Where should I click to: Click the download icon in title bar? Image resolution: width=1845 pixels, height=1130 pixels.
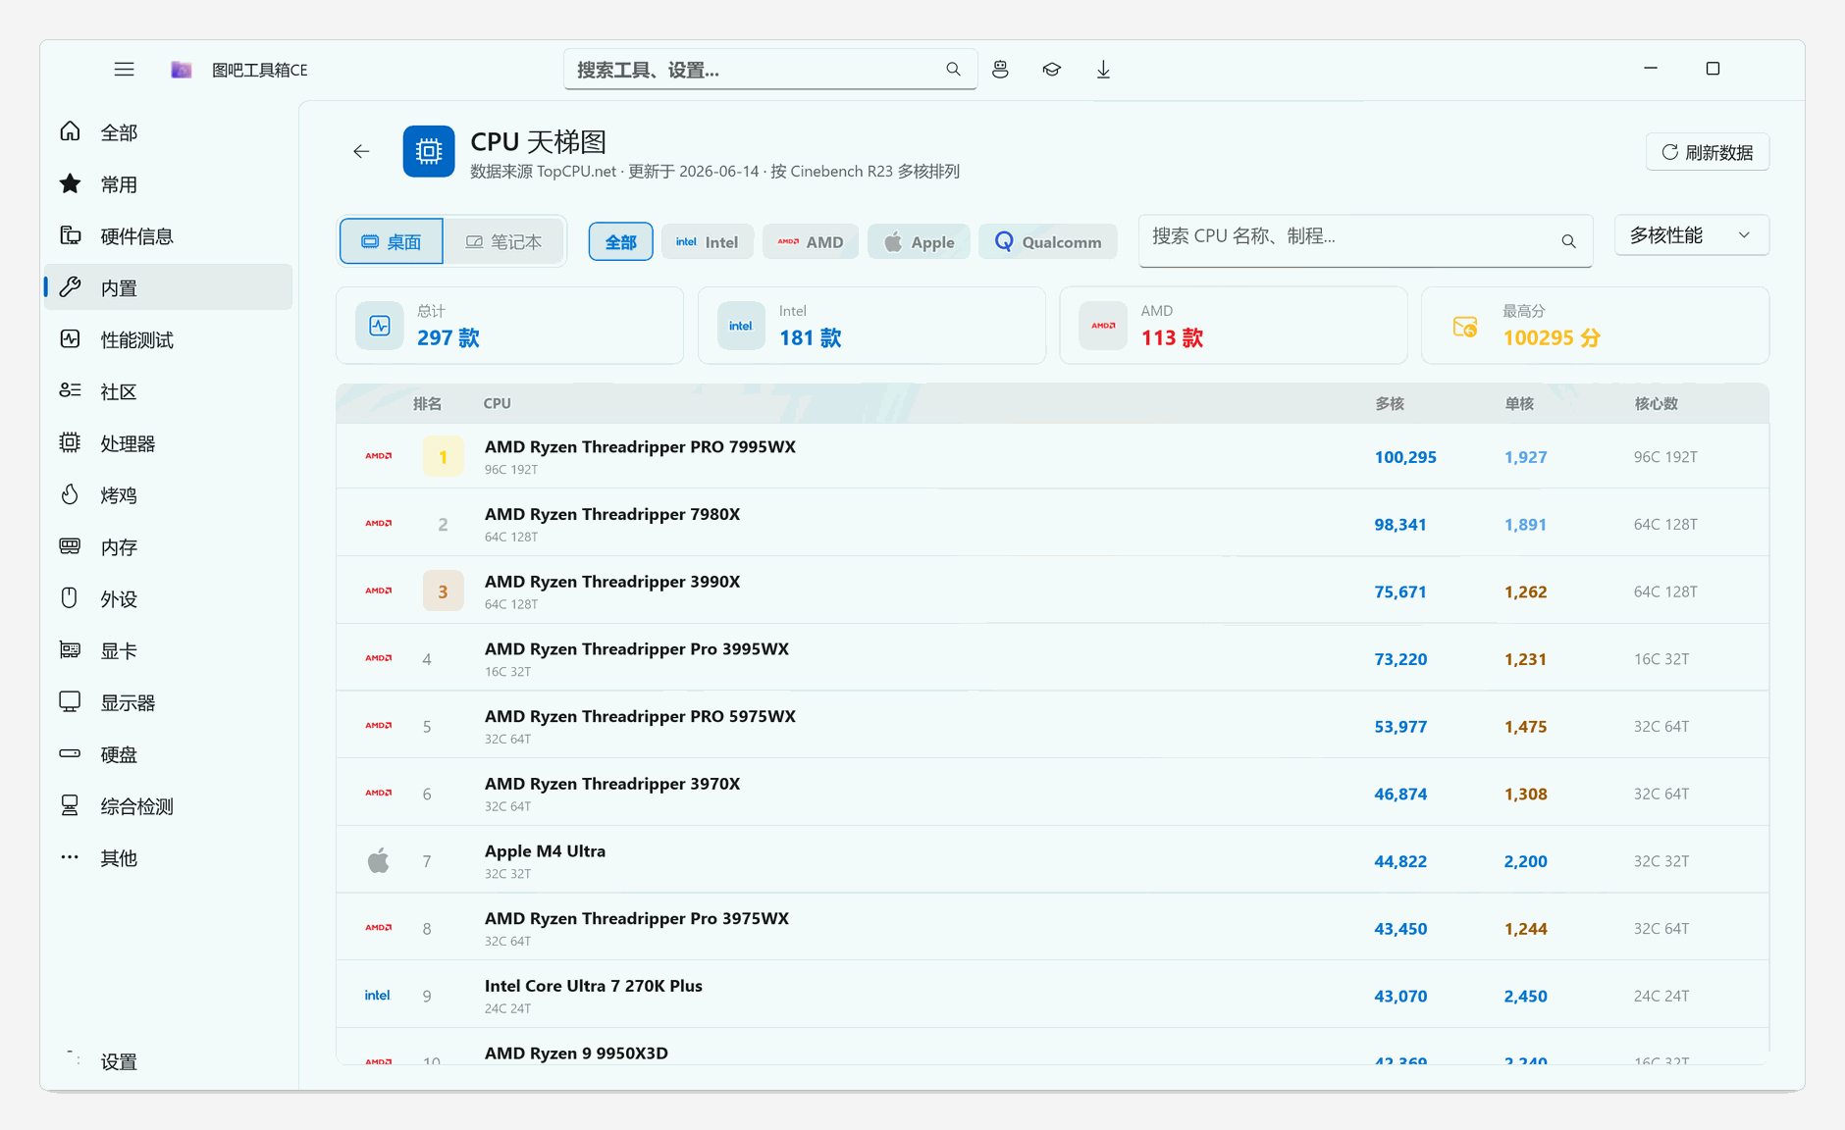(x=1103, y=70)
